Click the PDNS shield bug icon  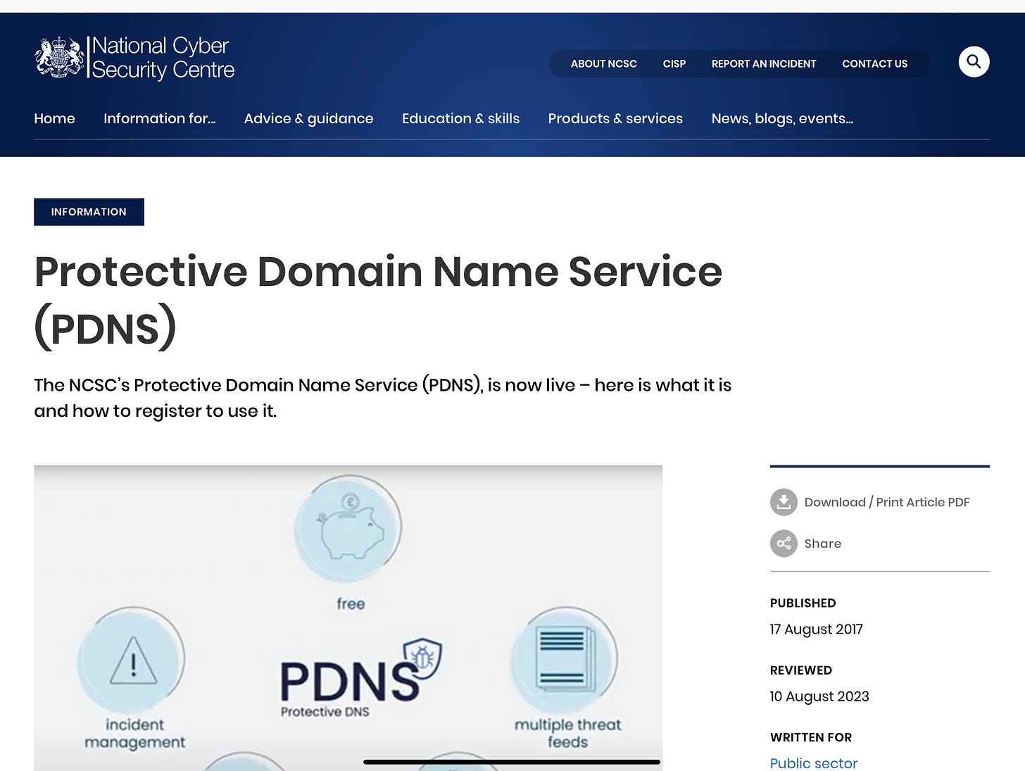pos(422,660)
